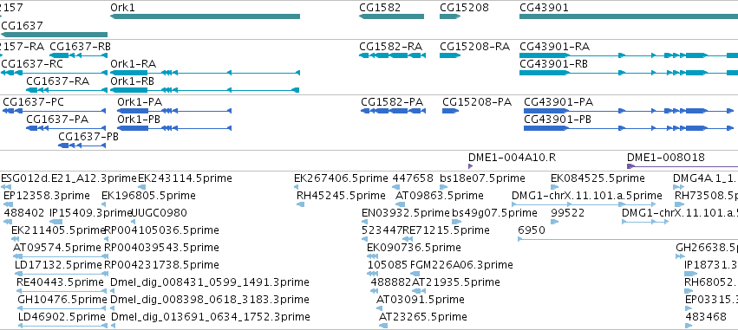
Task: Open the EK267406.5prime EST label
Action: tap(341, 178)
